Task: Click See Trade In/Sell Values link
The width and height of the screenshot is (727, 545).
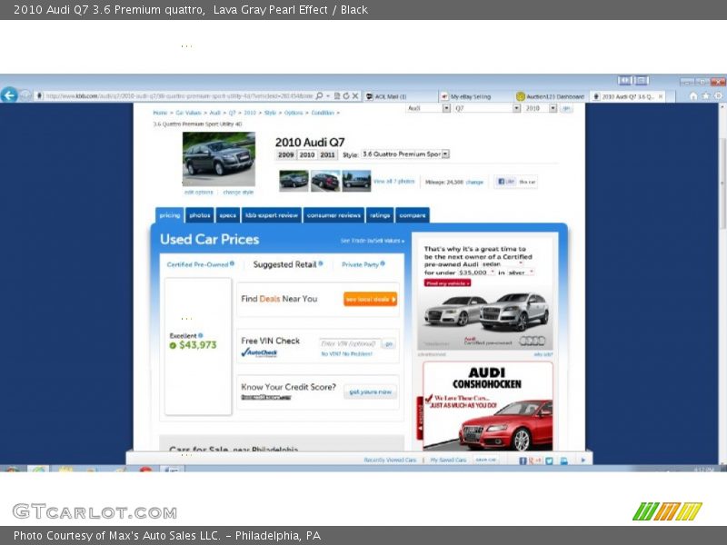Action: pos(373,241)
